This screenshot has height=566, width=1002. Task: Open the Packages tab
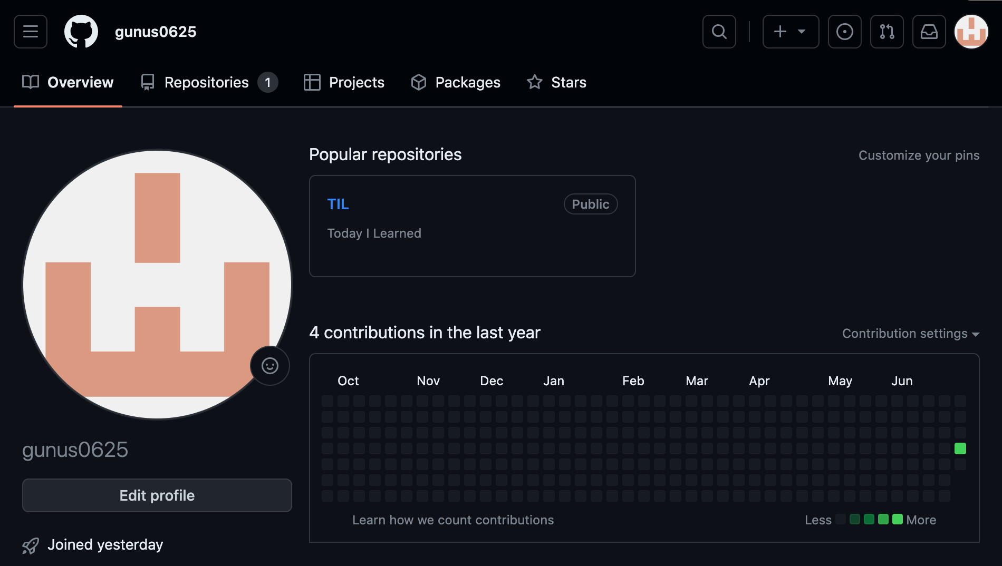pyautogui.click(x=456, y=82)
